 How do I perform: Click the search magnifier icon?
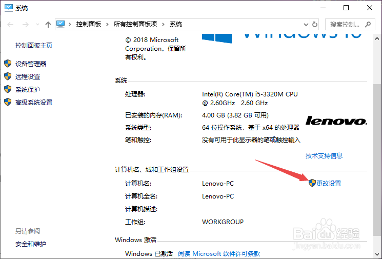pyautogui.click(x=368, y=25)
